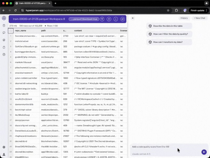This screenshot has width=210, height=158.
Task: Switch to the train-00000-of-01126.parquet browser tab
Action: point(33,3)
